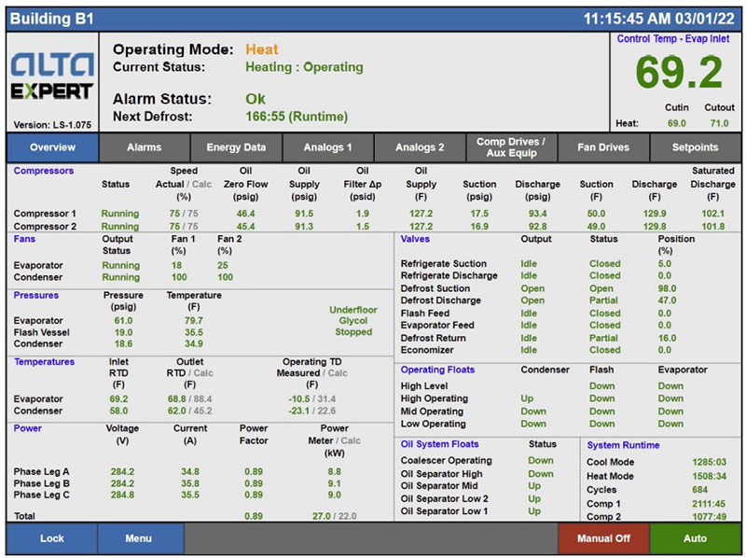Click Total power value 27.0 / 22.0
Image resolution: width=746 pixels, height=558 pixels.
coord(335,516)
